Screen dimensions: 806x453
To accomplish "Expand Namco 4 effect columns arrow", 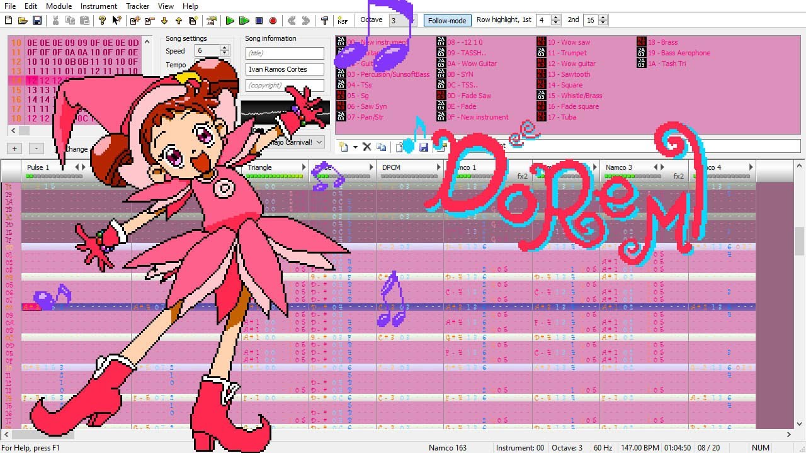I will click(x=751, y=167).
